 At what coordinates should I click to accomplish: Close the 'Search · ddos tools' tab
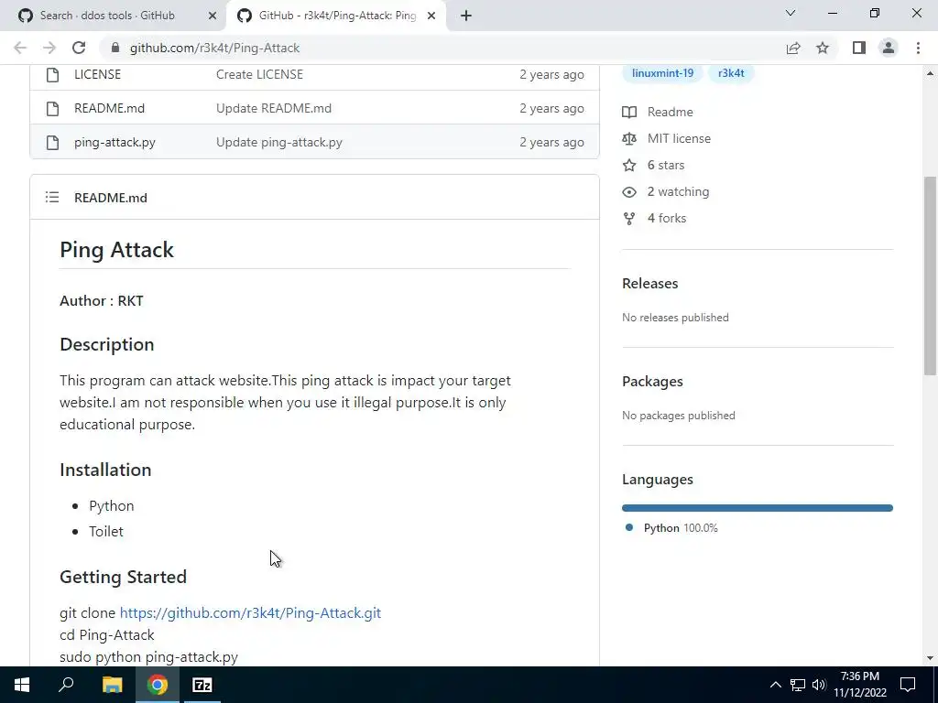[212, 16]
